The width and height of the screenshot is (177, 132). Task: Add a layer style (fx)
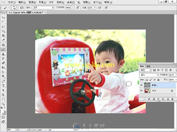click(149, 99)
